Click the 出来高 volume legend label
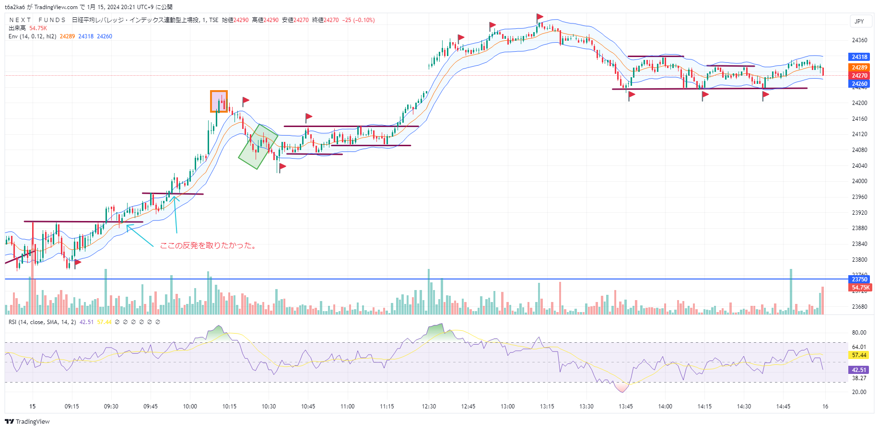The height and width of the screenshot is (430, 879). coord(17,28)
